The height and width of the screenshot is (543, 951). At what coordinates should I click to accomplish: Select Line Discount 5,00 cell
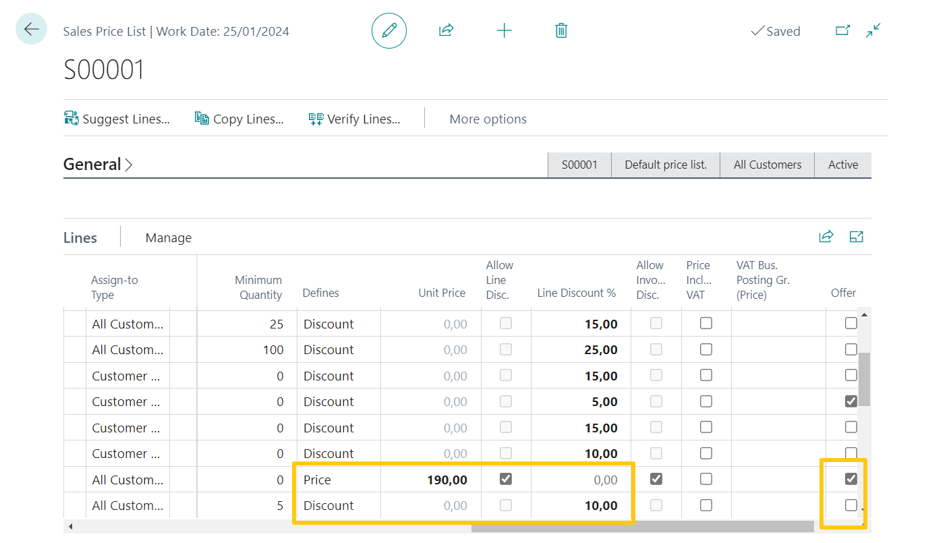tap(581, 401)
